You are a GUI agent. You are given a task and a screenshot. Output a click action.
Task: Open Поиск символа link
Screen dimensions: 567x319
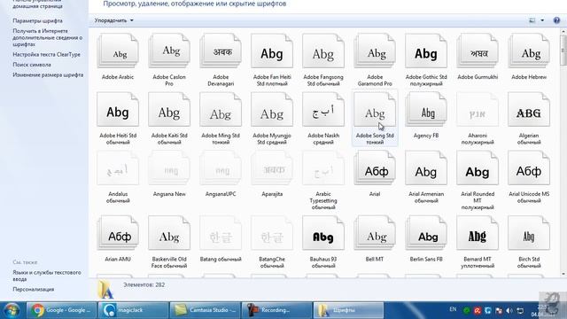pyautogui.click(x=32, y=65)
